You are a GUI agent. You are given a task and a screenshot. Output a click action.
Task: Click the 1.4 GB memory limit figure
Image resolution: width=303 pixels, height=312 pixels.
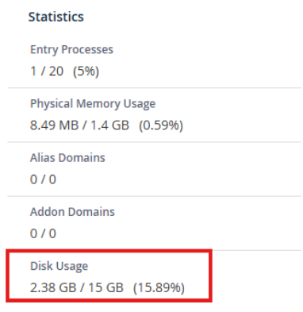pos(109,125)
